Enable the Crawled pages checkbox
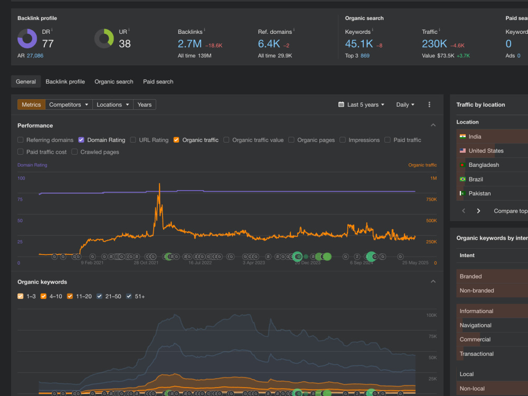 (74, 152)
